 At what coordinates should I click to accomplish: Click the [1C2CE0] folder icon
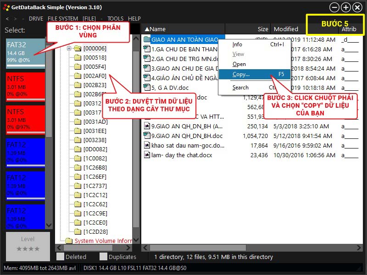(x=78, y=222)
